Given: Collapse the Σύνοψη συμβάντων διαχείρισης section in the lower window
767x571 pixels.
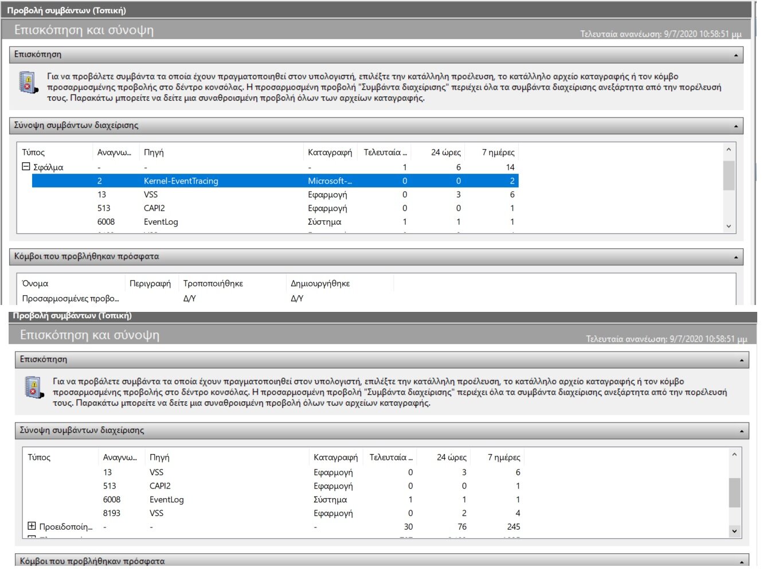Looking at the screenshot, I should point(742,431).
